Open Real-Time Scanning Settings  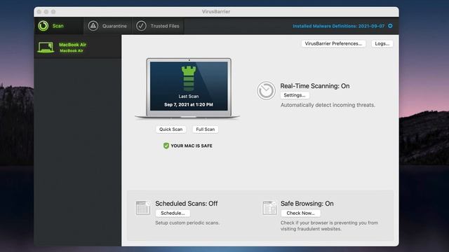[x=295, y=95]
